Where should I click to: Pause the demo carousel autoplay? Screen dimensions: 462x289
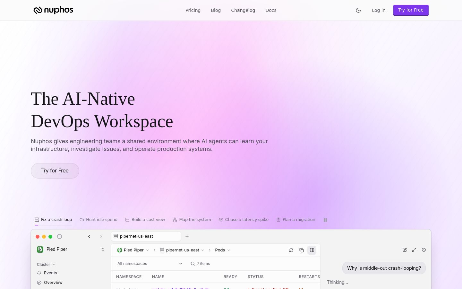tap(325, 220)
